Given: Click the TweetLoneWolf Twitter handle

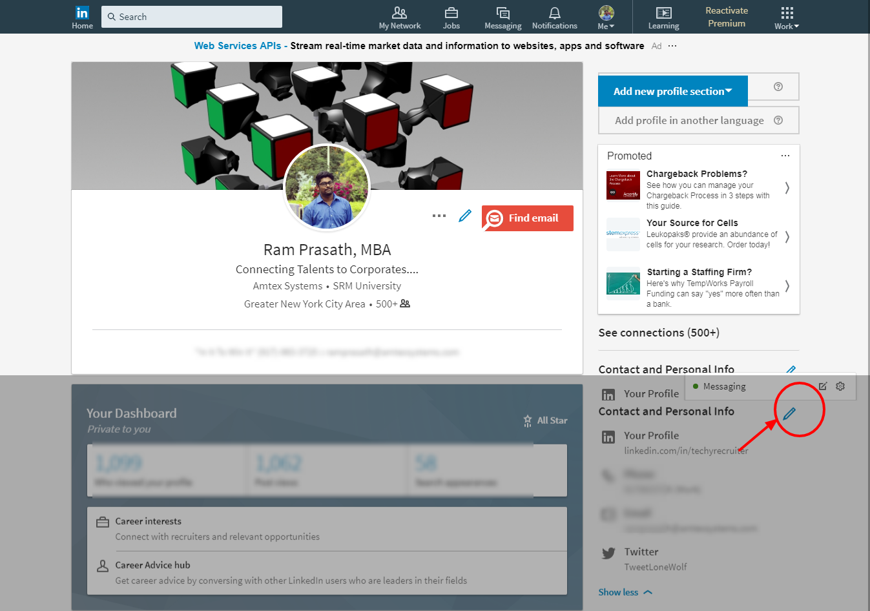Looking at the screenshot, I should [656, 567].
